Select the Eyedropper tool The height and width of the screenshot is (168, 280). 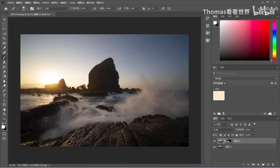(x=4, y=48)
